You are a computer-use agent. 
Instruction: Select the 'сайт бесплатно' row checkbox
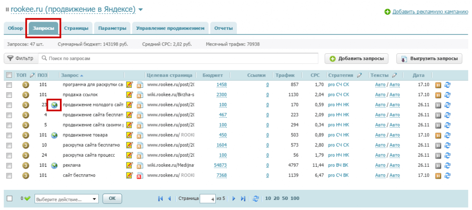[9, 176]
